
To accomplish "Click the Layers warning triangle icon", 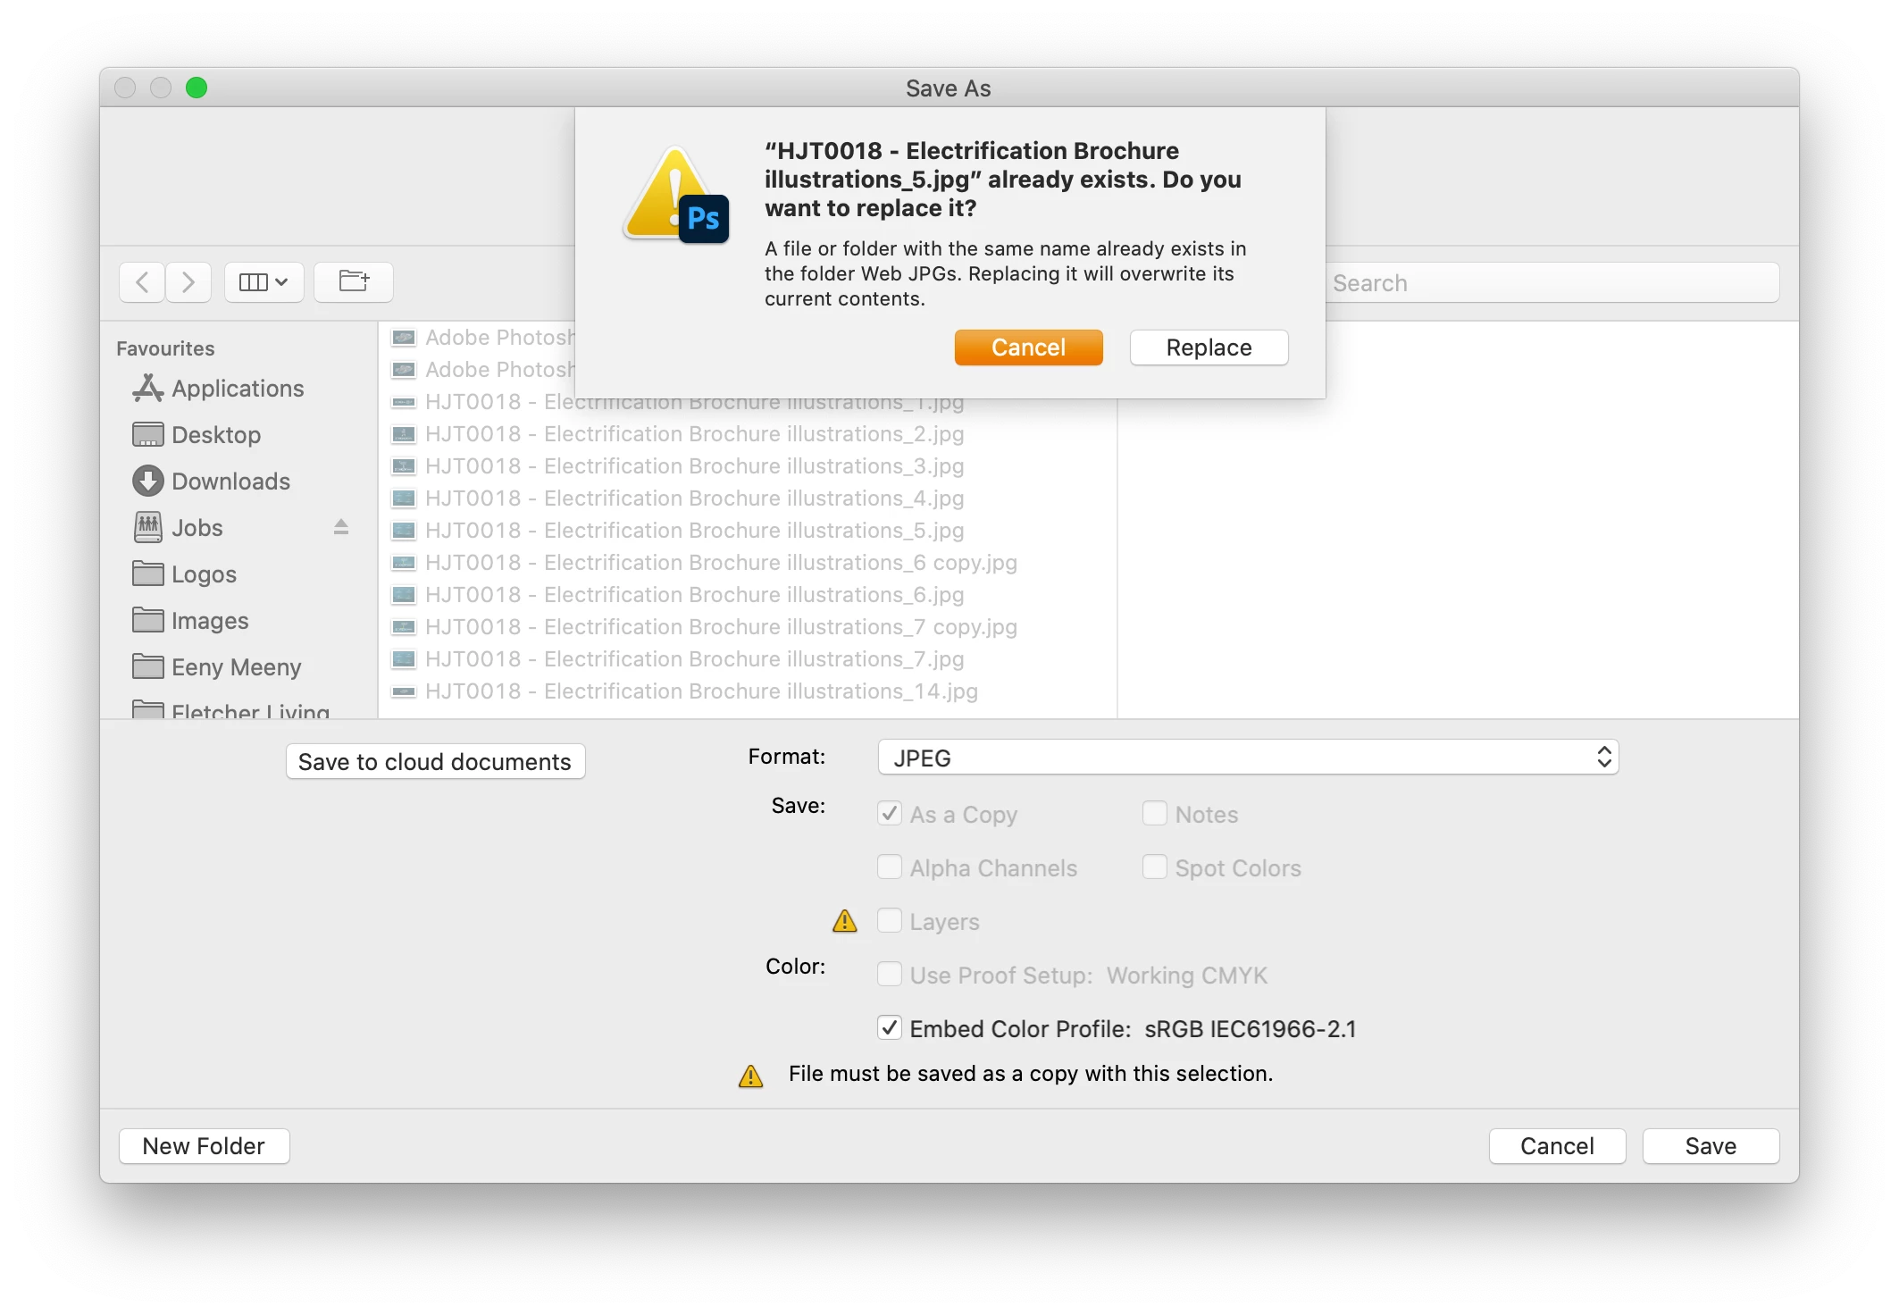I will pos(844,921).
